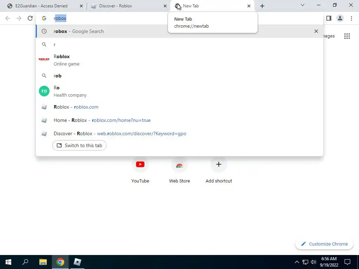Open the side panel icon
Viewport: 359px width, 269px height.
tap(329, 18)
